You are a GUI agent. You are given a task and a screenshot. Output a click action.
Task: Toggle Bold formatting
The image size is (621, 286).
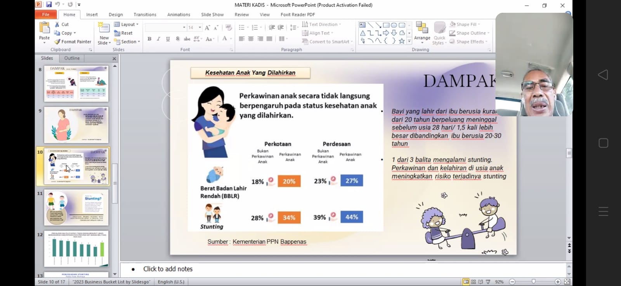pyautogui.click(x=149, y=39)
